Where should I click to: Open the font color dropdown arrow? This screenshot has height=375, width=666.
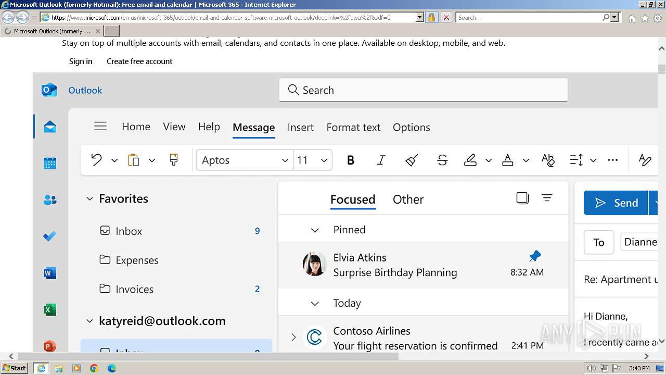click(526, 160)
